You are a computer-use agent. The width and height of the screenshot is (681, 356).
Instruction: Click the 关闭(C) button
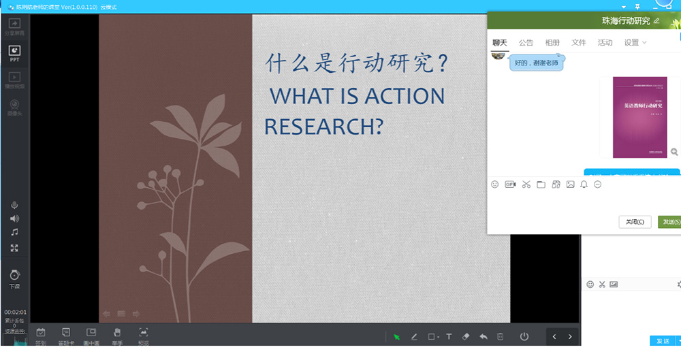pos(635,222)
